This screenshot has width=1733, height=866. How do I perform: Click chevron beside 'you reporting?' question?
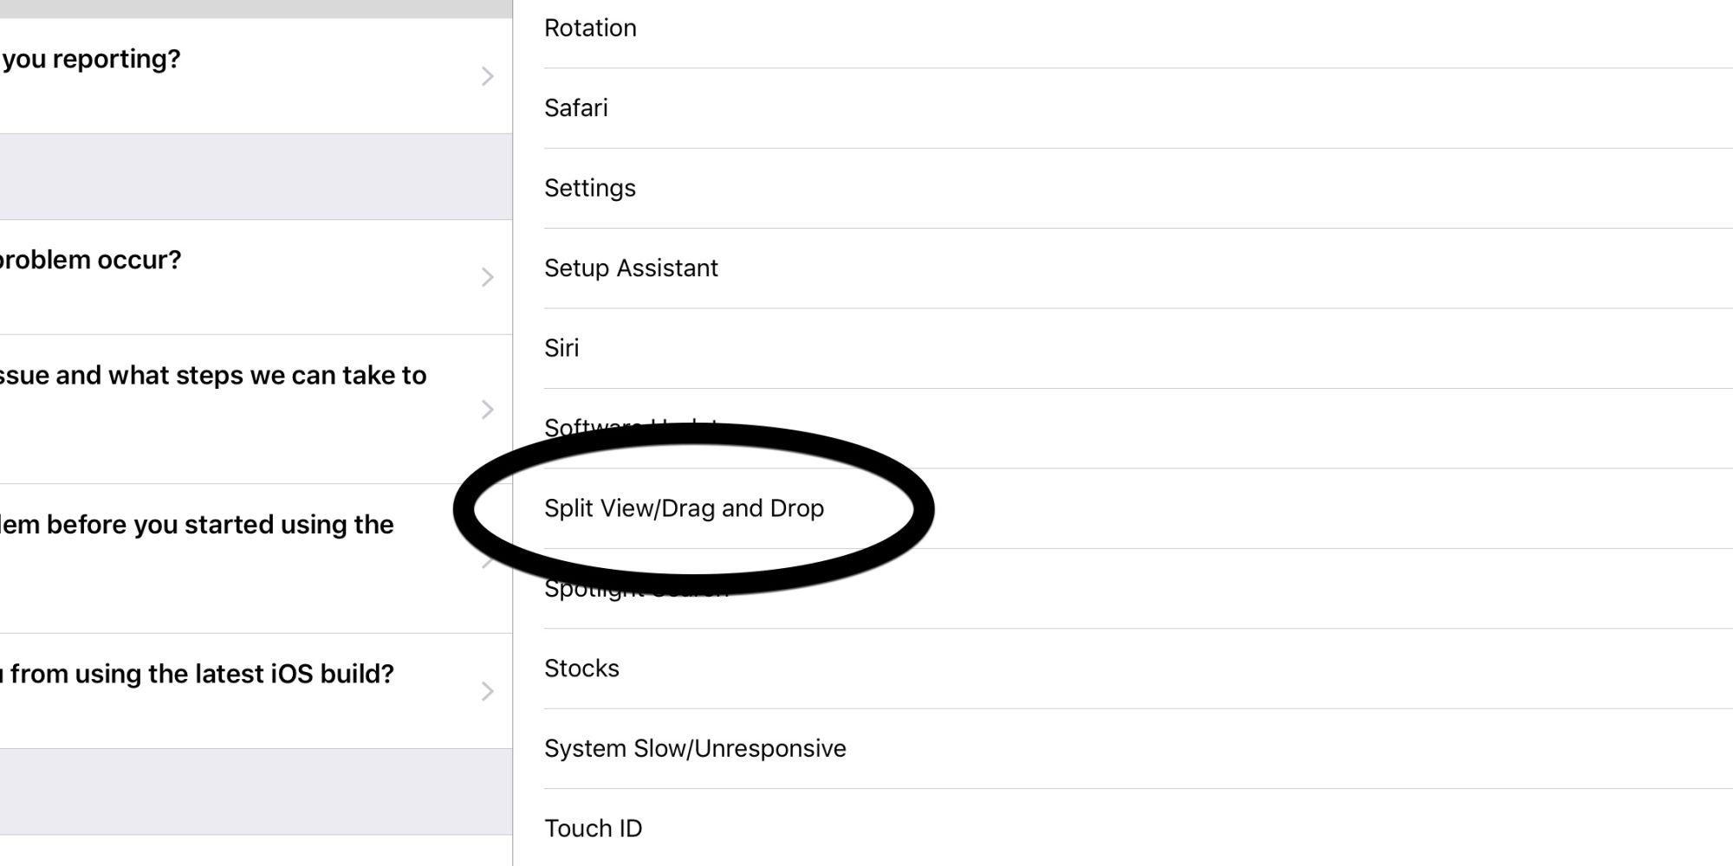point(488,77)
